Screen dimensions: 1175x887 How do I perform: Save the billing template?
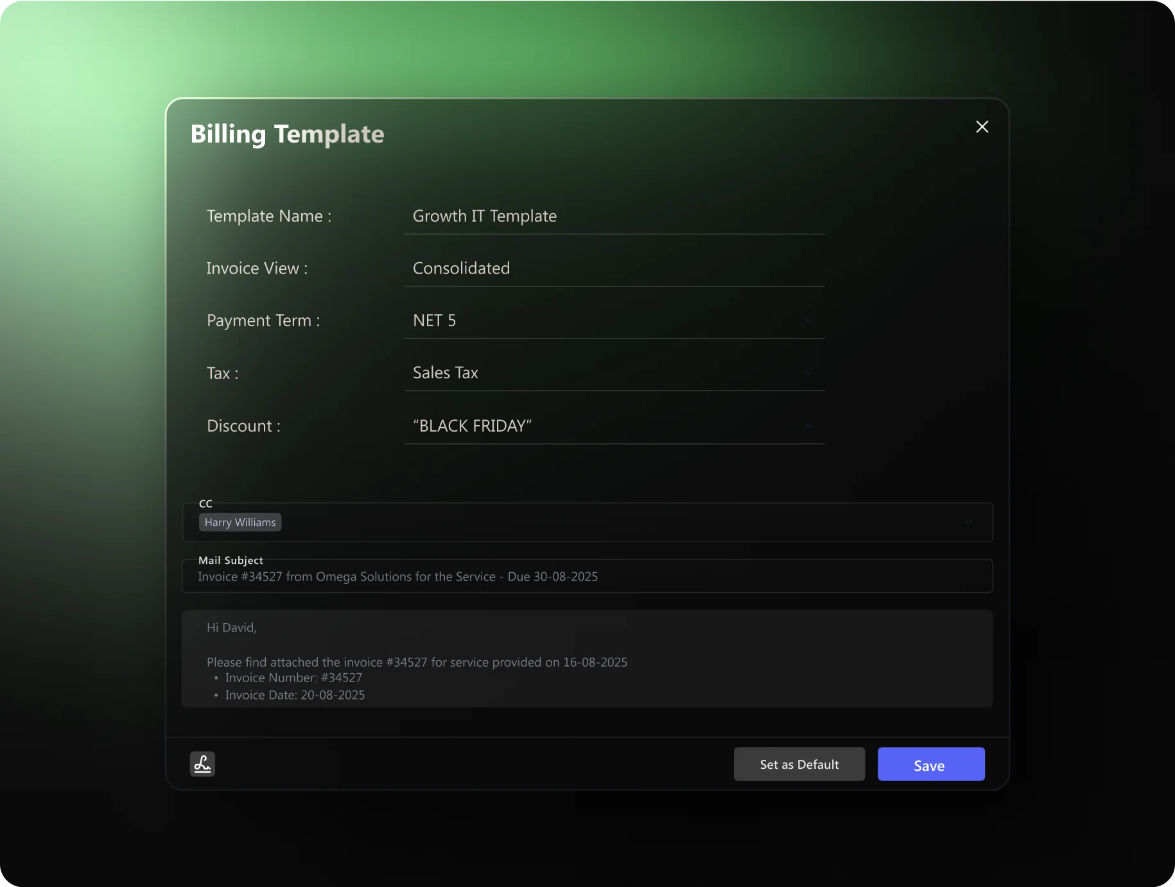pos(930,764)
